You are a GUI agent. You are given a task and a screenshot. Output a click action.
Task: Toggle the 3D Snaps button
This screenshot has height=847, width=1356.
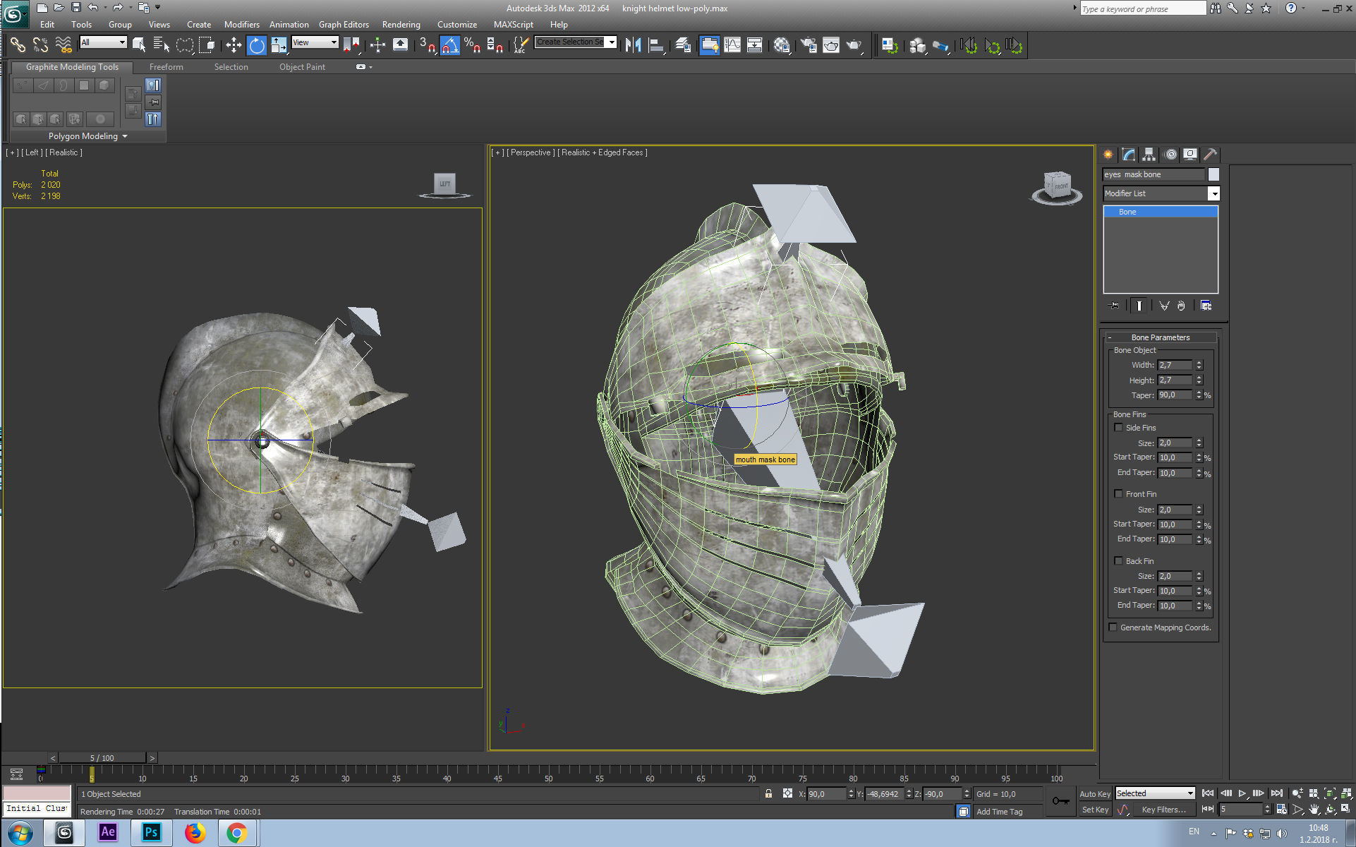[427, 46]
